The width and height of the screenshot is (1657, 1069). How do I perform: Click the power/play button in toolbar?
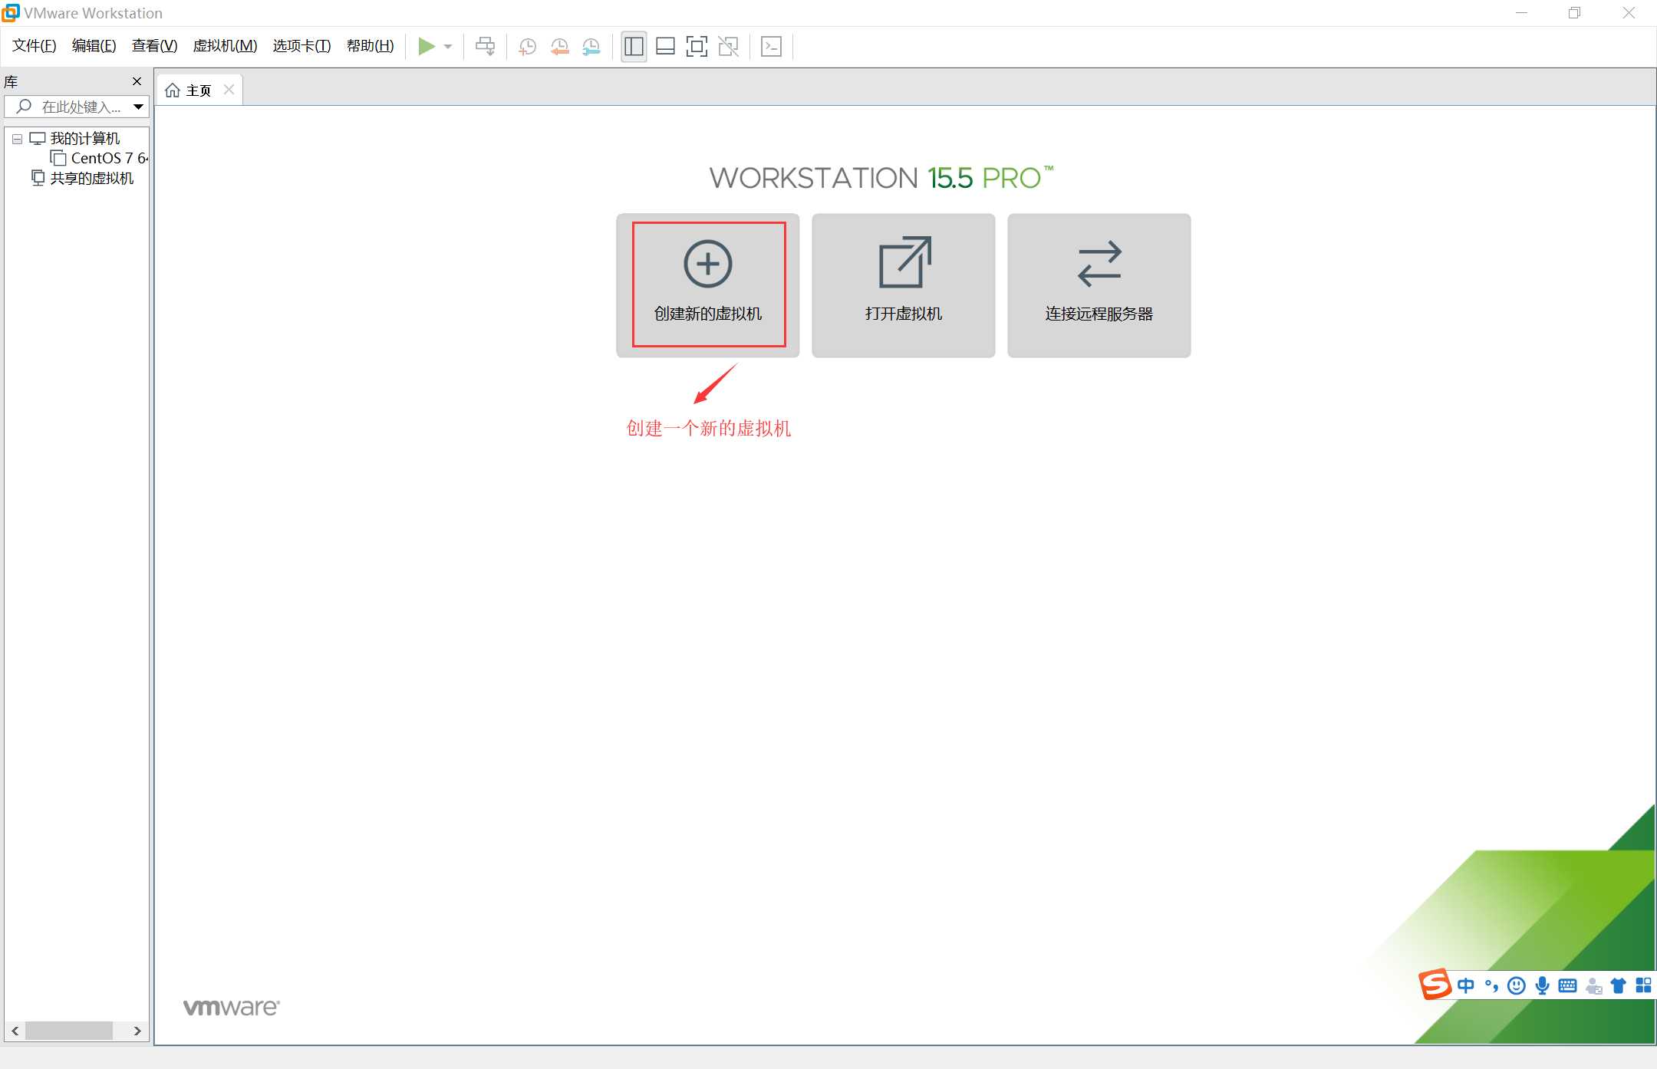click(427, 46)
